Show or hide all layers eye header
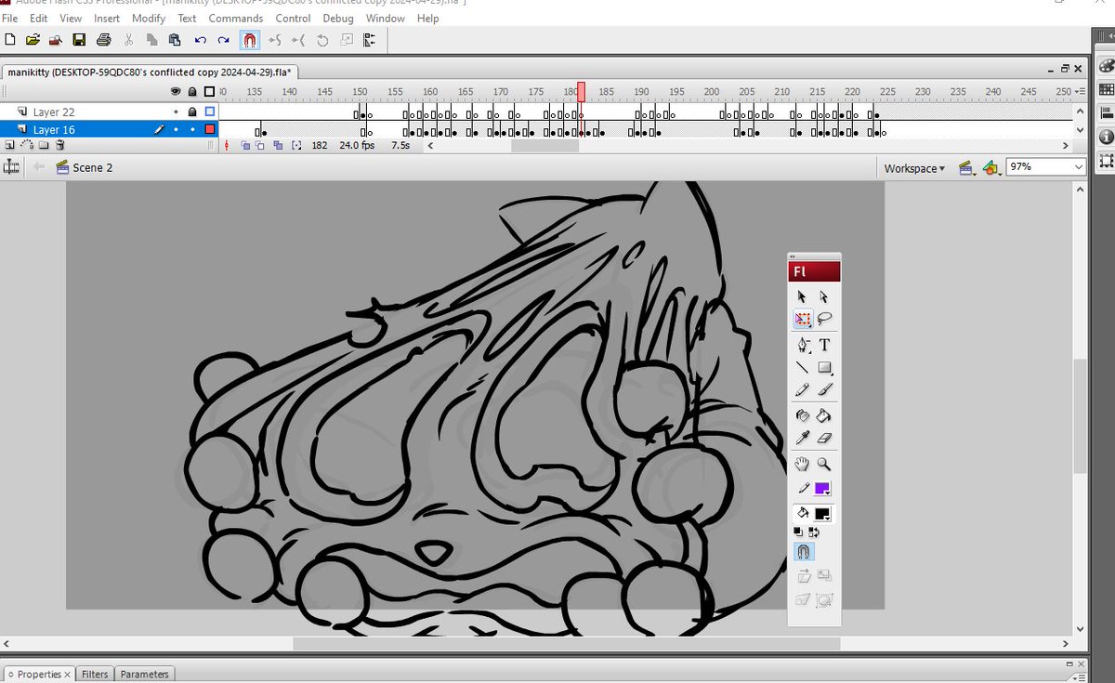This screenshot has height=683, width=1115. click(176, 91)
